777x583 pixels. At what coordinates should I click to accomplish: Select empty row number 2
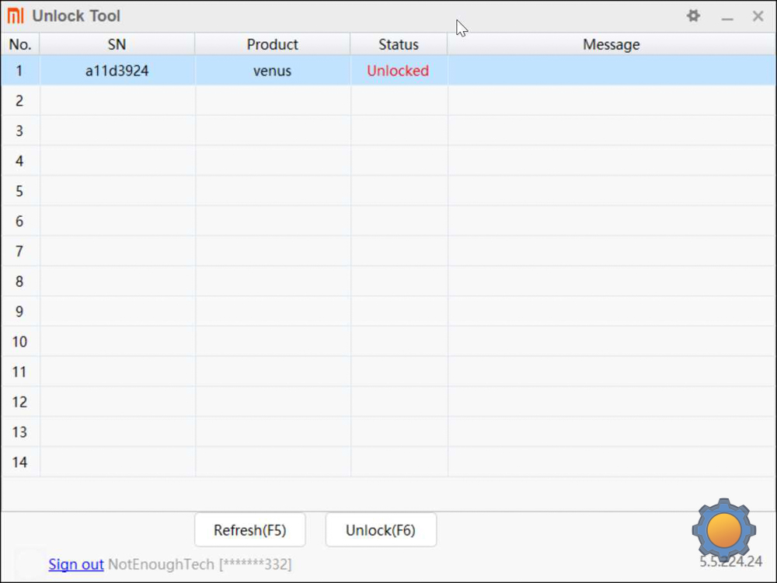pyautogui.click(x=20, y=101)
